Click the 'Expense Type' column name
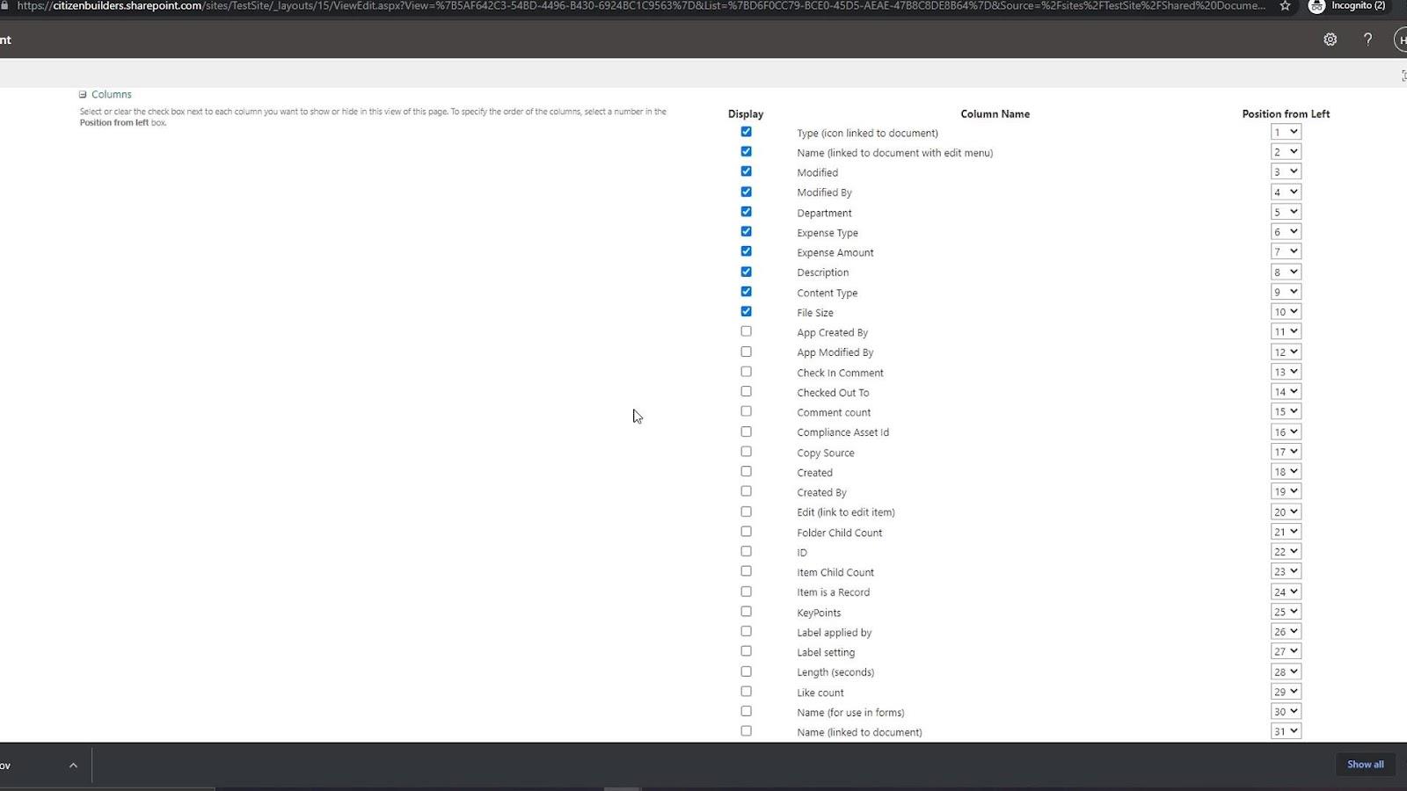The image size is (1407, 791). pyautogui.click(x=827, y=233)
